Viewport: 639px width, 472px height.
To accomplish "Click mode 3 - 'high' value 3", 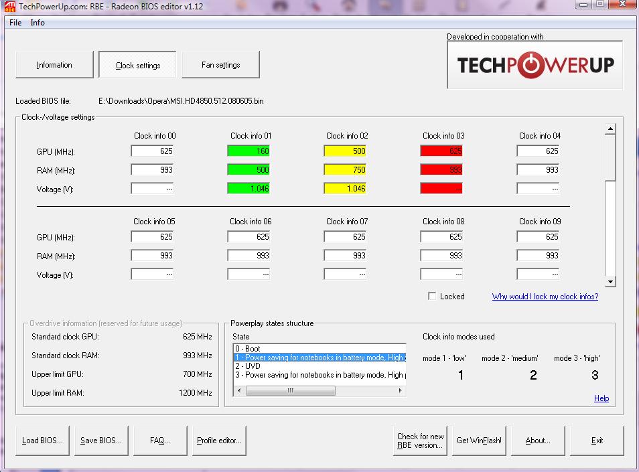I will tap(595, 375).
